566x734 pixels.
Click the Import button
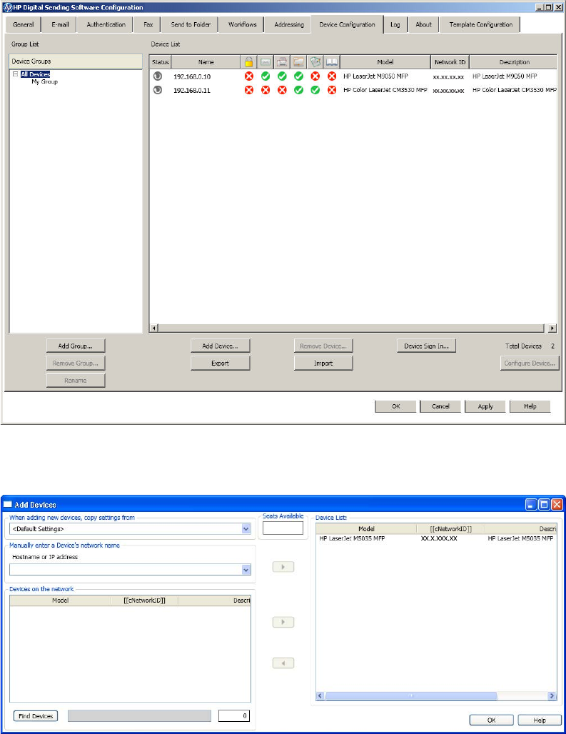[323, 363]
